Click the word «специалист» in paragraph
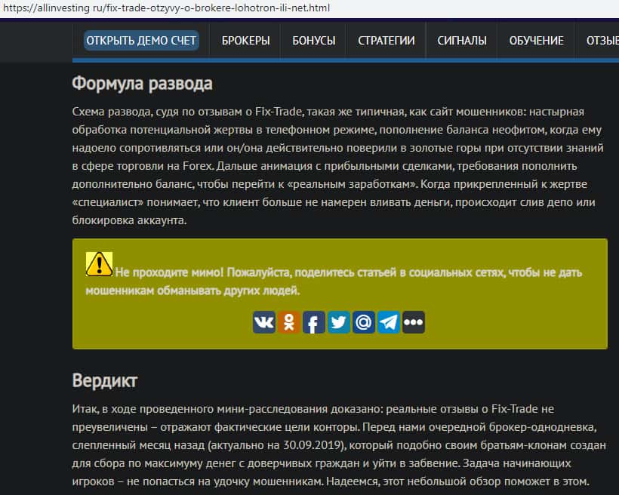Image resolution: width=619 pixels, height=495 pixels. point(108,202)
